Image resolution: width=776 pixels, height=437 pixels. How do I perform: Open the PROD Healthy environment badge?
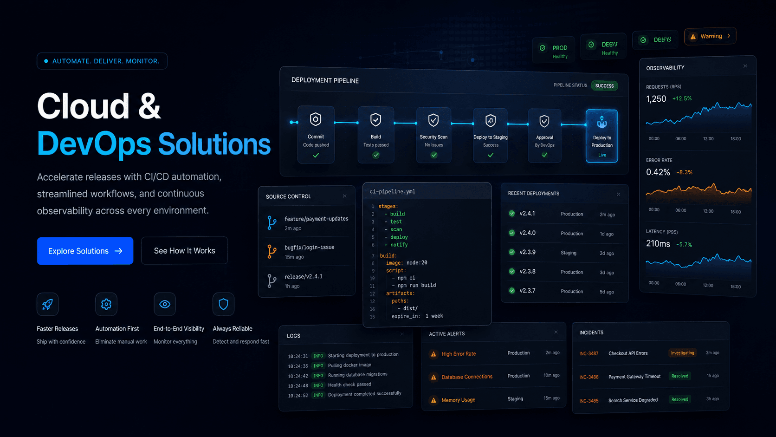(x=554, y=51)
